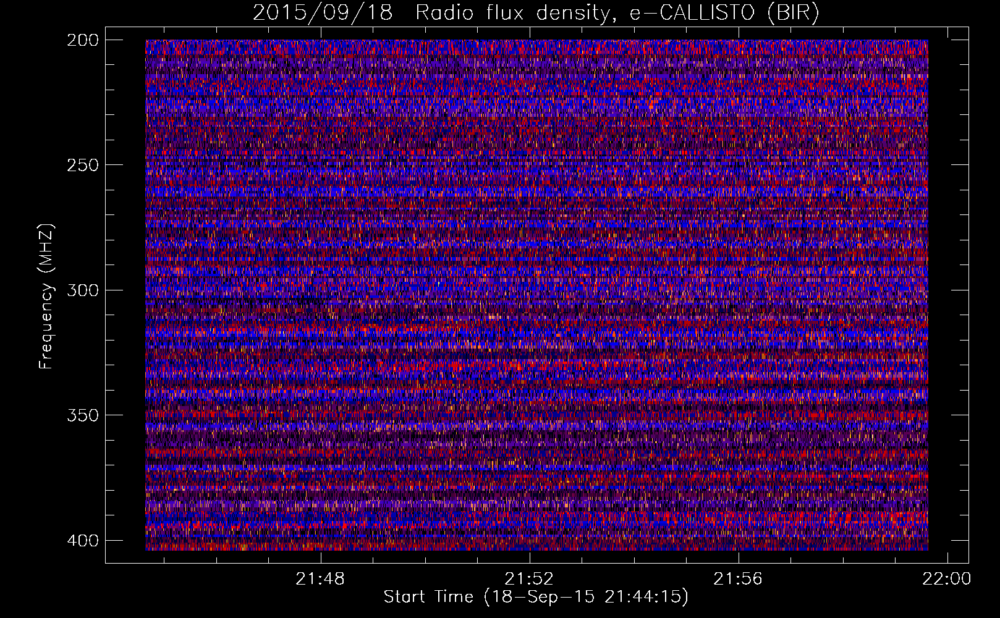Click the 400 frequency tick label
Image resolution: width=1000 pixels, height=618 pixels.
coord(82,541)
